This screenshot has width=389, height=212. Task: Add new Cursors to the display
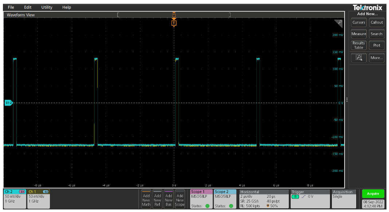click(x=359, y=22)
